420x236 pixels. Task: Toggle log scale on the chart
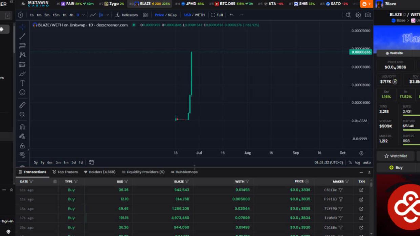358,162
